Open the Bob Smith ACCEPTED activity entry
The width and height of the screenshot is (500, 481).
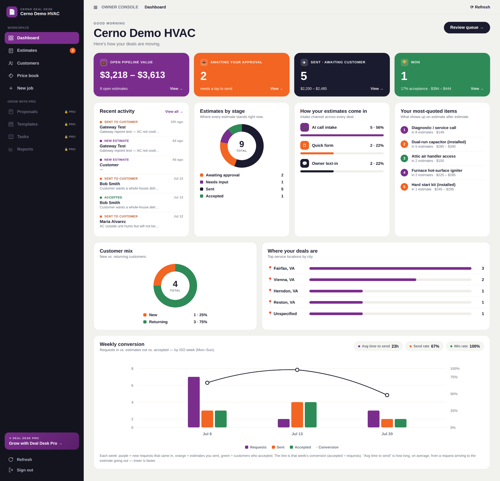tap(141, 202)
